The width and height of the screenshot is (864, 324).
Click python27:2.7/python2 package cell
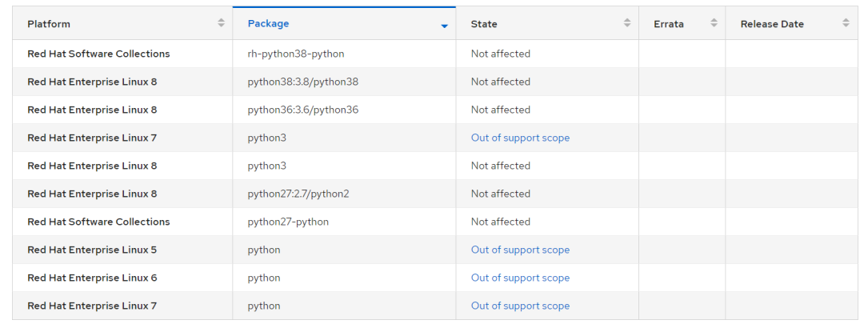point(298,194)
